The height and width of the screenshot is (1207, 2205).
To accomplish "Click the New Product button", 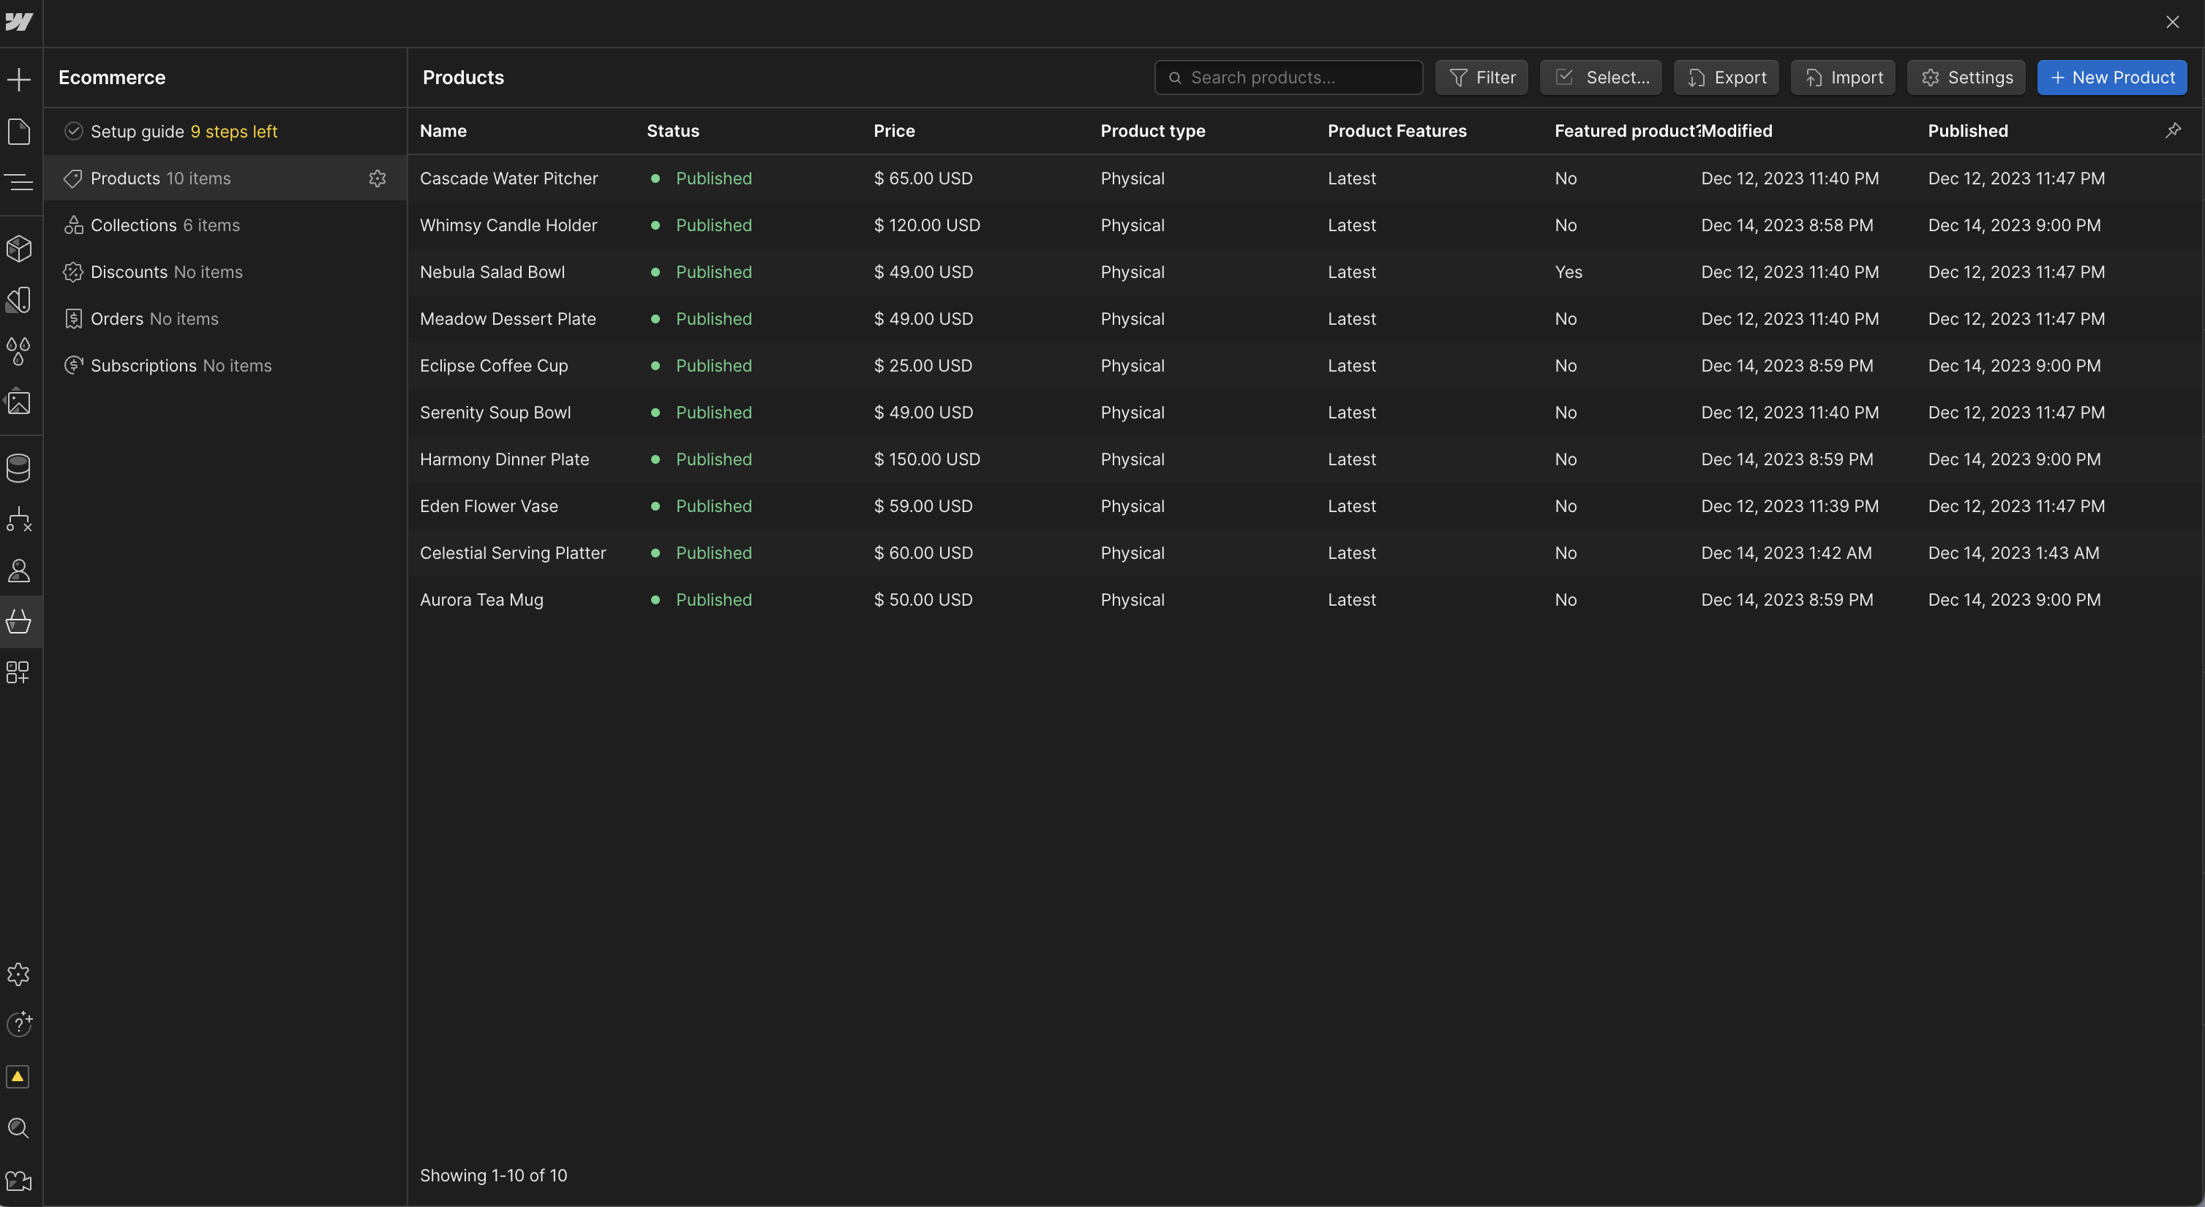I will [2111, 77].
